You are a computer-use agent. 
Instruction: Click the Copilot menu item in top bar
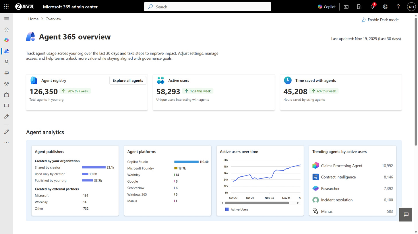click(x=326, y=6)
